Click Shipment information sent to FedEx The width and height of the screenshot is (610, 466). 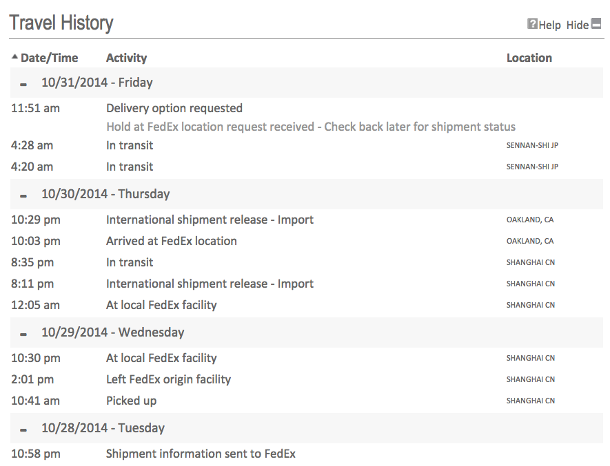(201, 454)
